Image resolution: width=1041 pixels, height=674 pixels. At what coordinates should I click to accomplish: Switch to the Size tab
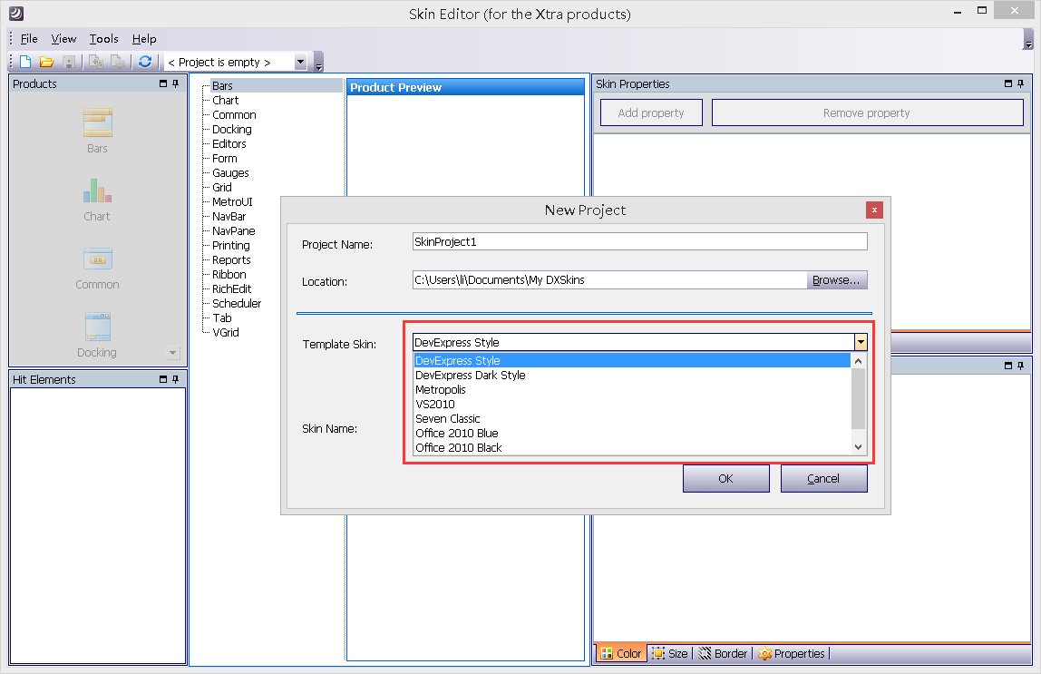(670, 653)
